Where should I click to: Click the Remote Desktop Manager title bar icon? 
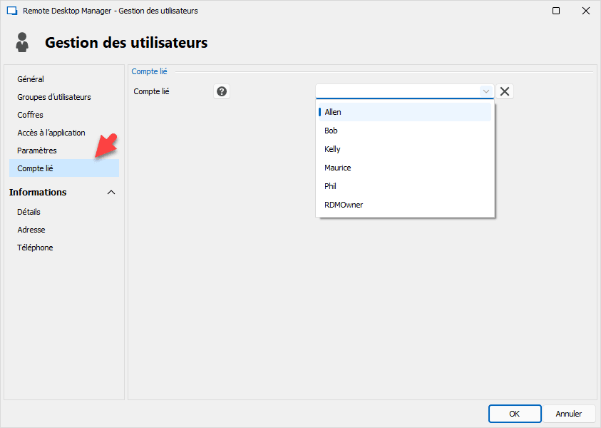click(11, 11)
